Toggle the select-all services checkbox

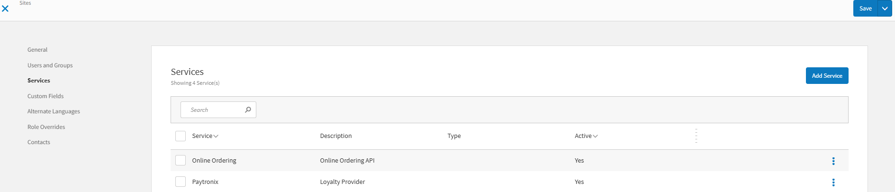pyautogui.click(x=181, y=136)
